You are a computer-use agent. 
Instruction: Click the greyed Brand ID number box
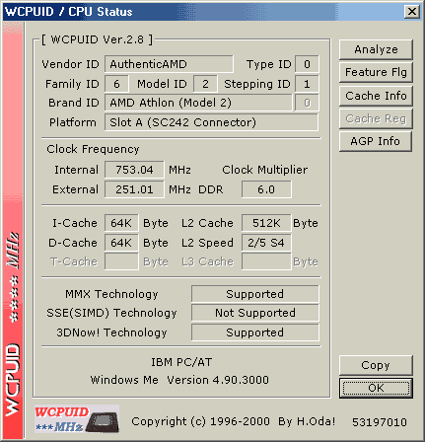(x=307, y=103)
